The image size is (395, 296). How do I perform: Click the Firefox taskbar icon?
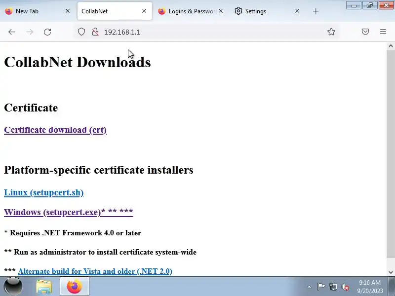pos(75,287)
